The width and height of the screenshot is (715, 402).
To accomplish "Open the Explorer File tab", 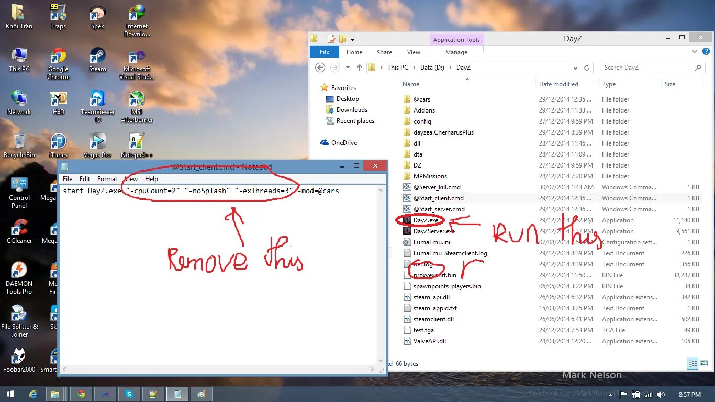I will click(325, 52).
